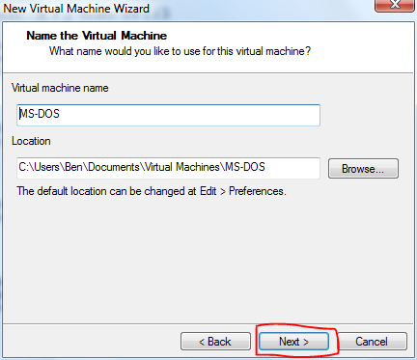
Task: Close the wizard window with X
Action: (x=395, y=5)
